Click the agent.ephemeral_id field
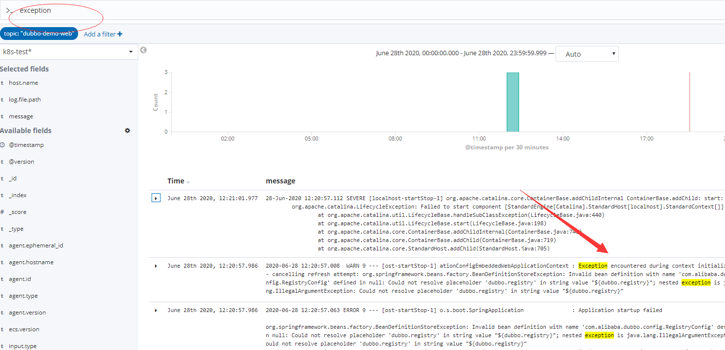This screenshot has width=725, height=350. pos(36,245)
